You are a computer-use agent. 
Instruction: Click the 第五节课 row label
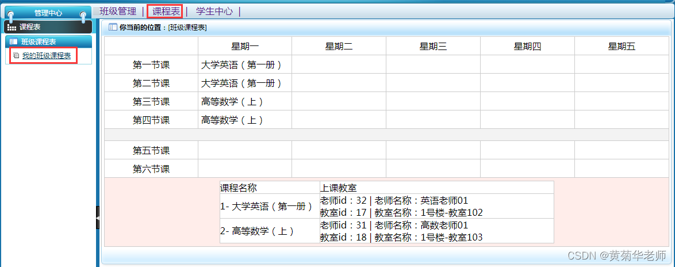click(151, 151)
